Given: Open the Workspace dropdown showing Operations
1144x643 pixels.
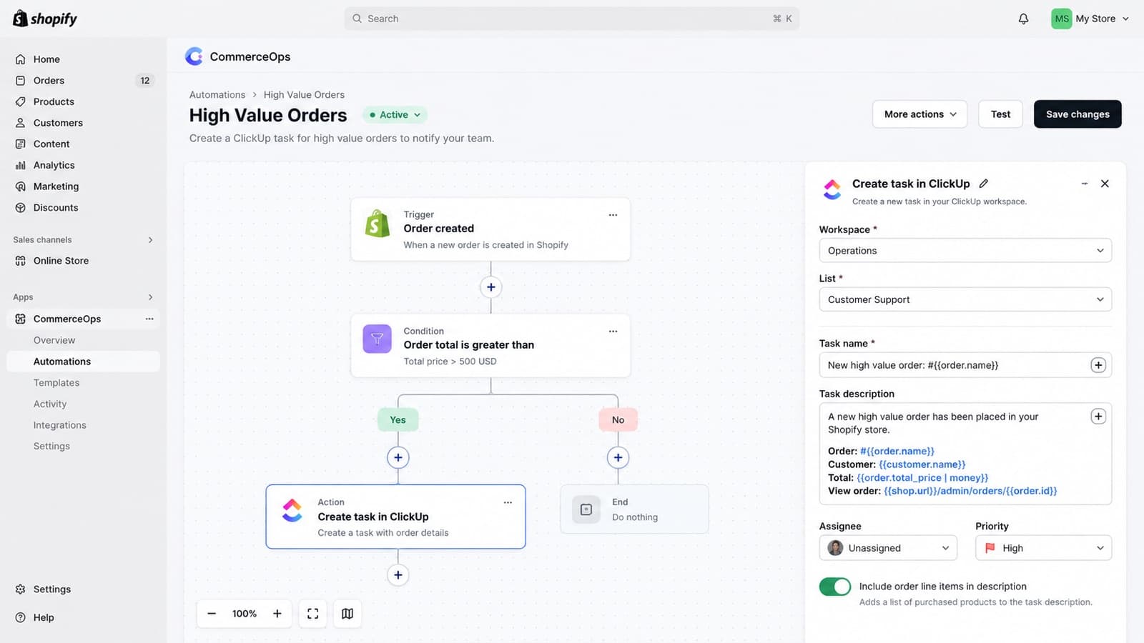Looking at the screenshot, I should coord(965,251).
